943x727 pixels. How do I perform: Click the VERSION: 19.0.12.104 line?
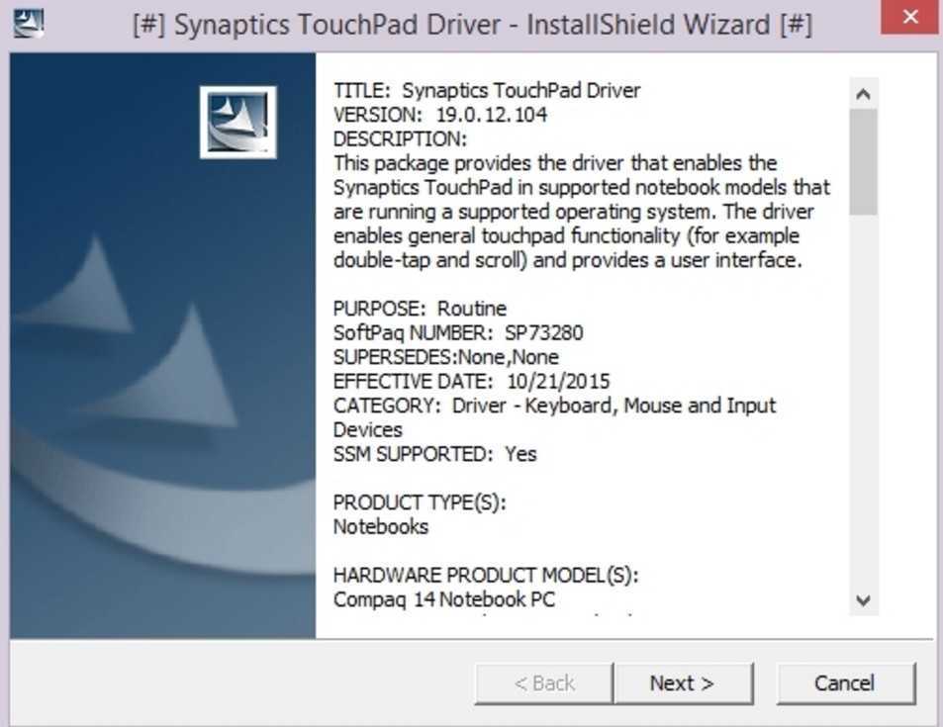pos(440,115)
